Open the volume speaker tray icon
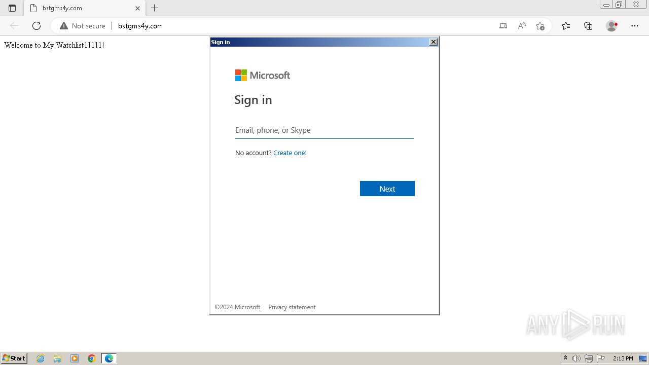Viewport: 649px width, 365px height. pyautogui.click(x=576, y=358)
